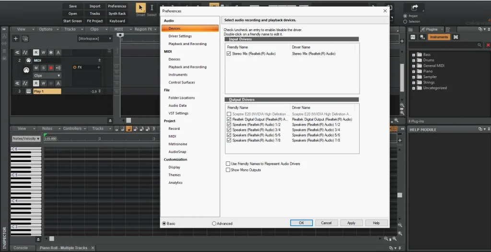The height and width of the screenshot is (252, 491).
Task: Open VST Settings preferences page
Action: [178, 114]
